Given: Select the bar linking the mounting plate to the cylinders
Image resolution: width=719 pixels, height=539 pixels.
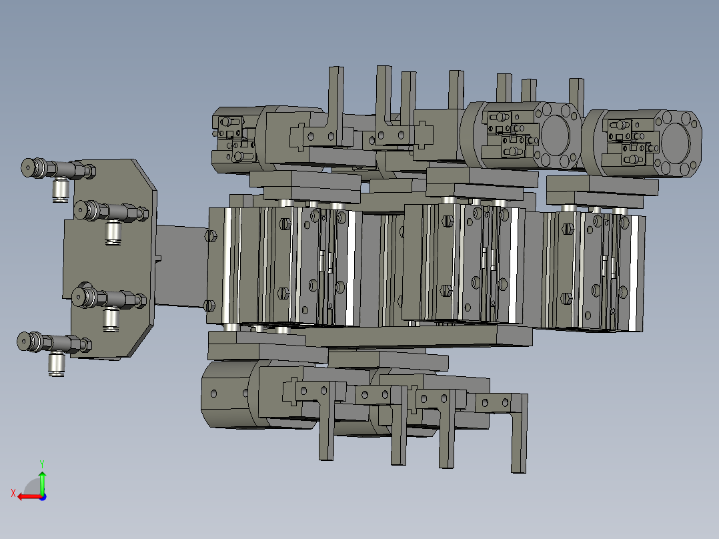Looking at the screenshot, I should 181,266.
